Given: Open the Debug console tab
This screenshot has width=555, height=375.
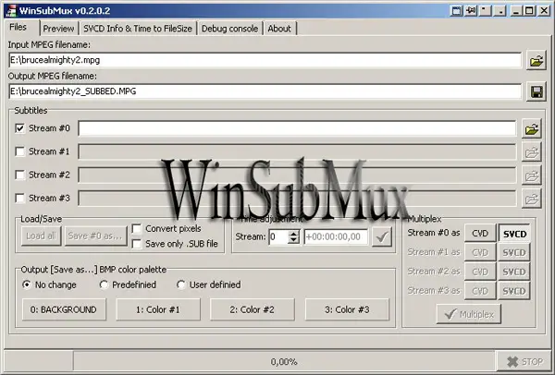Looking at the screenshot, I should 229,29.
